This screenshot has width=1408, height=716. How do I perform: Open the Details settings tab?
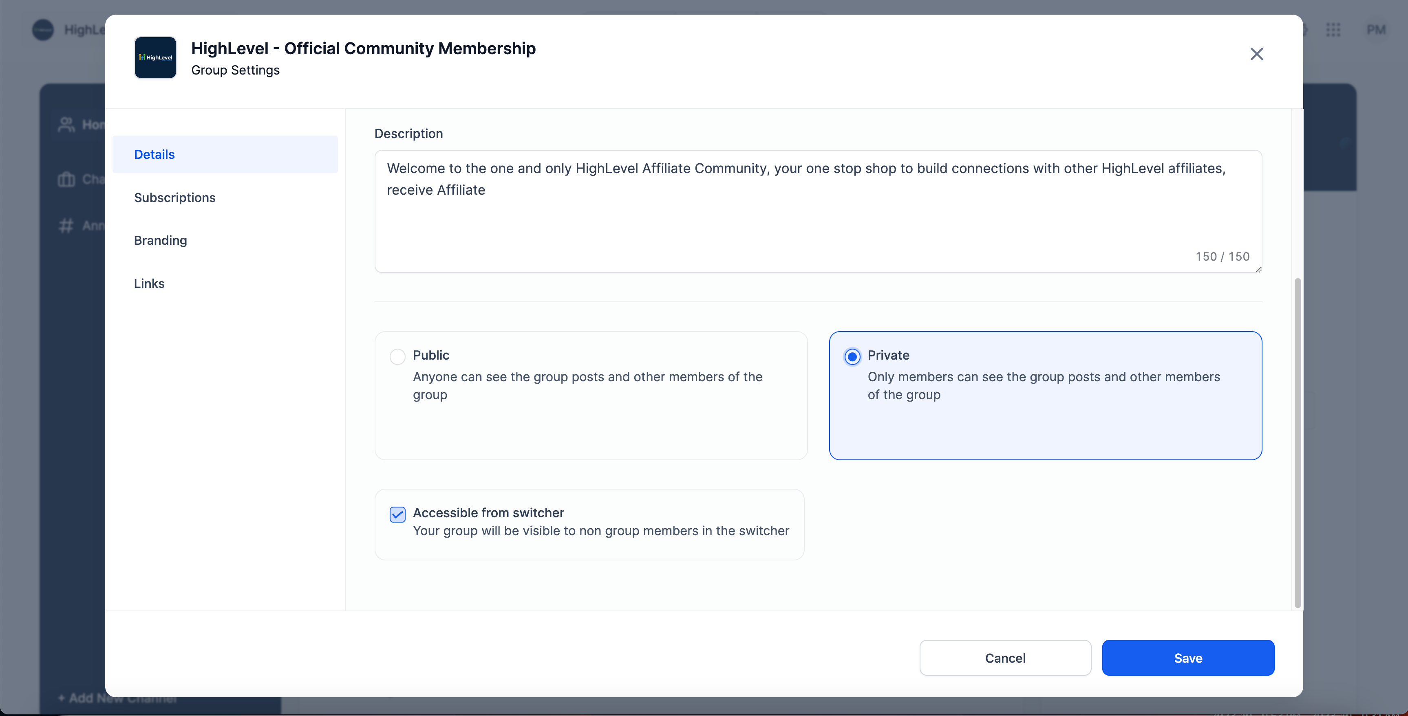pyautogui.click(x=225, y=154)
